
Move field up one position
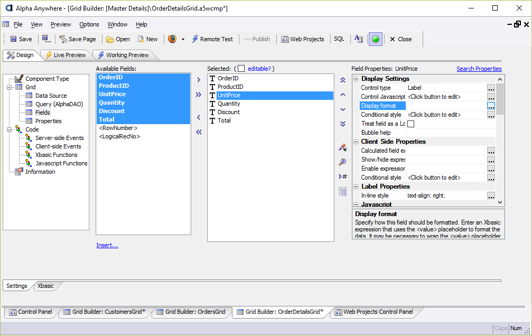pos(343,95)
